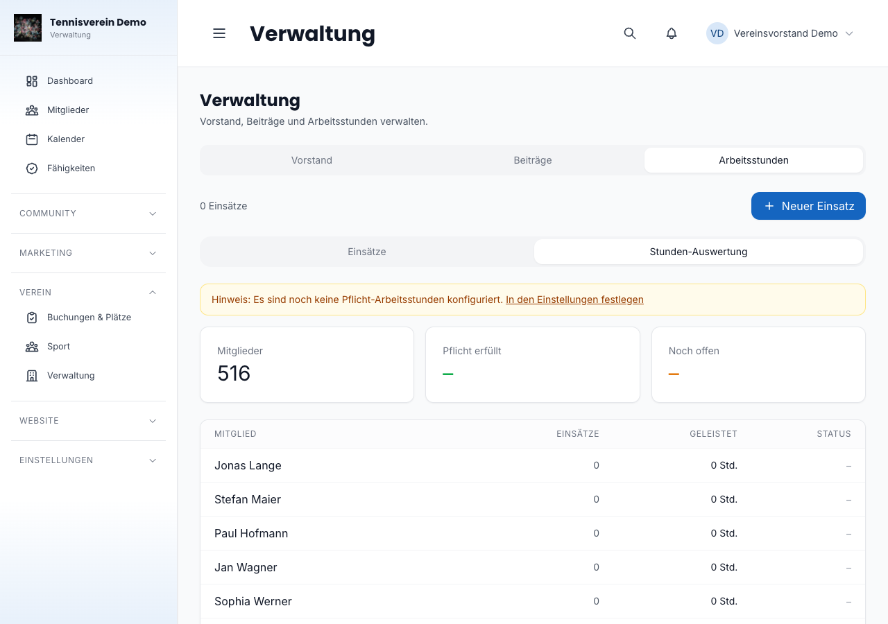Click the EINSÄTZE column header
This screenshot has width=888, height=624.
click(x=577, y=434)
